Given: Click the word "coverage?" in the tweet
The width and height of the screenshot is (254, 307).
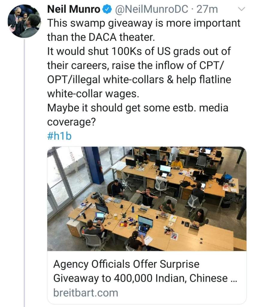Looking at the screenshot, I should (x=71, y=122).
